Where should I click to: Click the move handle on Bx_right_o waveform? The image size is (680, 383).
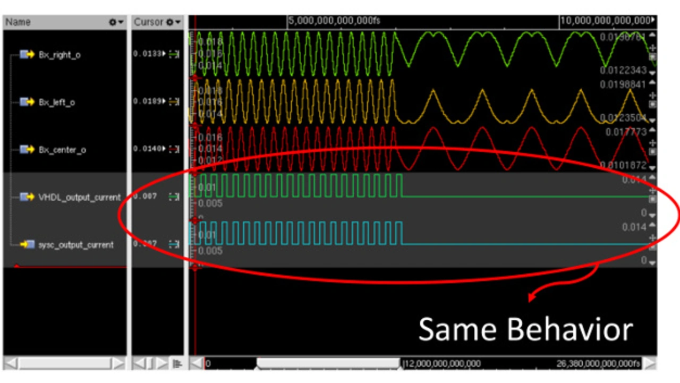(653, 48)
